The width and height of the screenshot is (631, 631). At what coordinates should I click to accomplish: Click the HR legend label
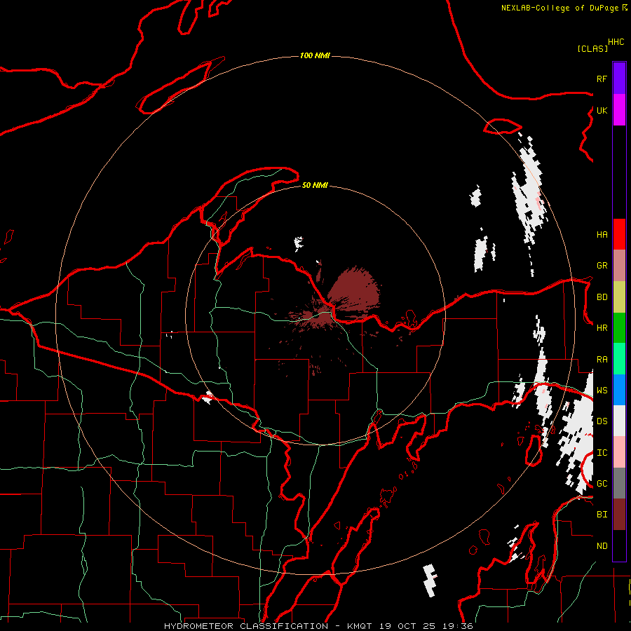pyautogui.click(x=602, y=328)
